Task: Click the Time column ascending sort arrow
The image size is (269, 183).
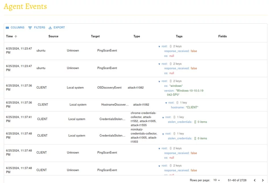Action: pos(16,37)
